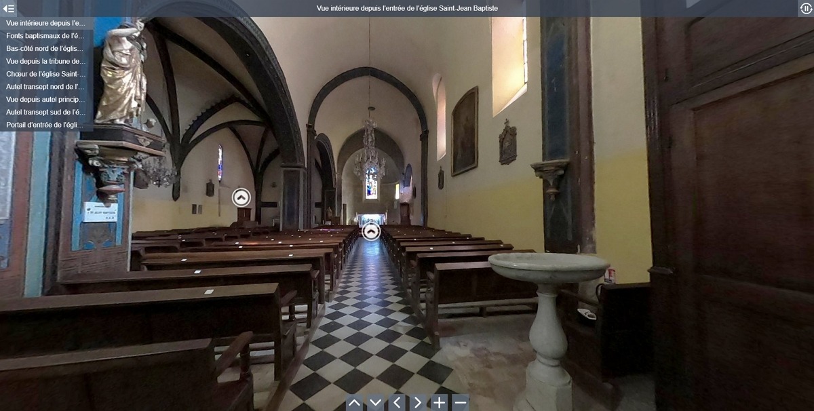The width and height of the screenshot is (814, 411).
Task: Tilt the view up with the arrow button
Action: point(354,403)
